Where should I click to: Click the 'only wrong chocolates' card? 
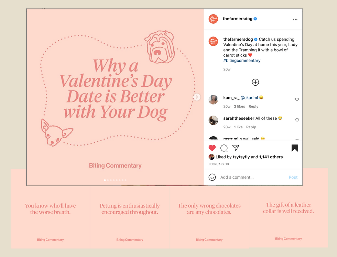209,217
